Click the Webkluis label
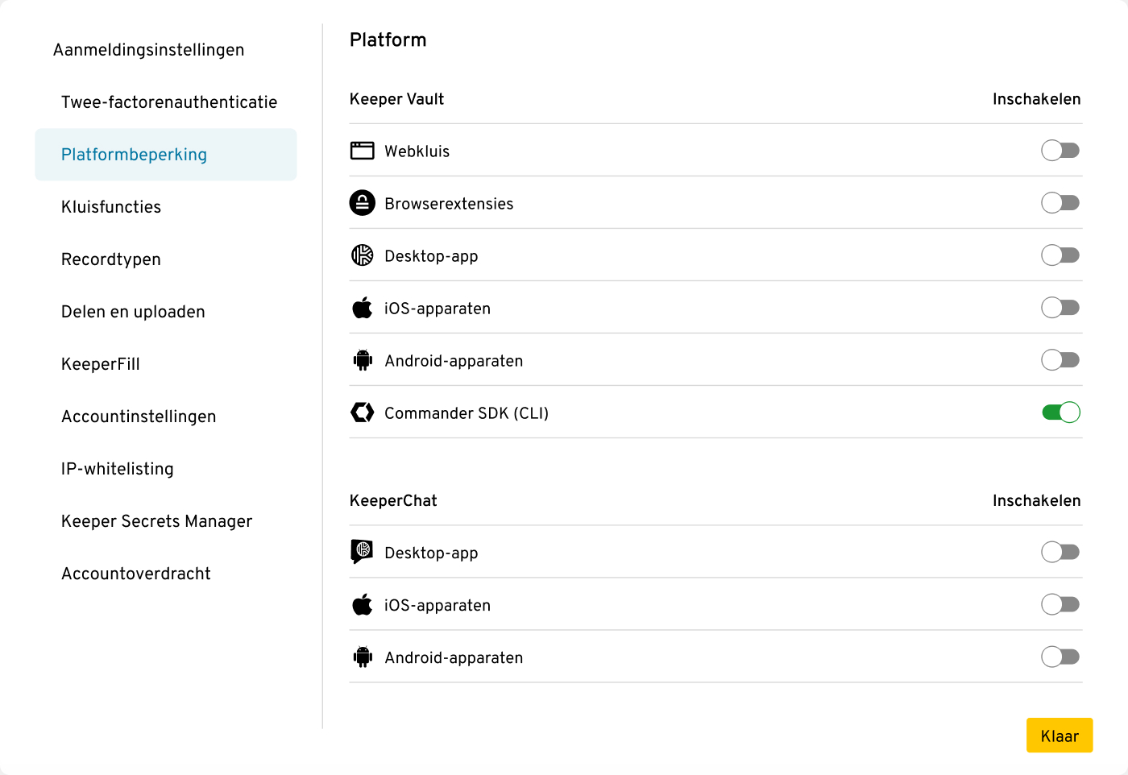 point(417,151)
